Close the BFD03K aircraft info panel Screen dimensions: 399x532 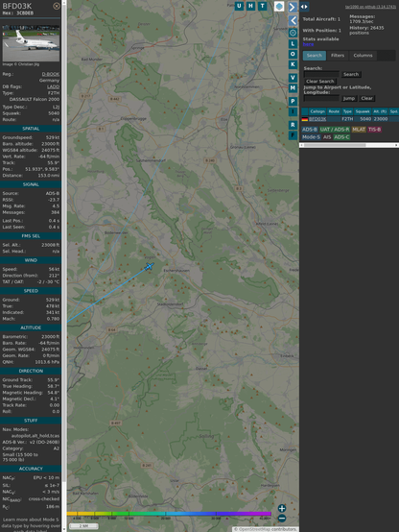click(x=57, y=6)
